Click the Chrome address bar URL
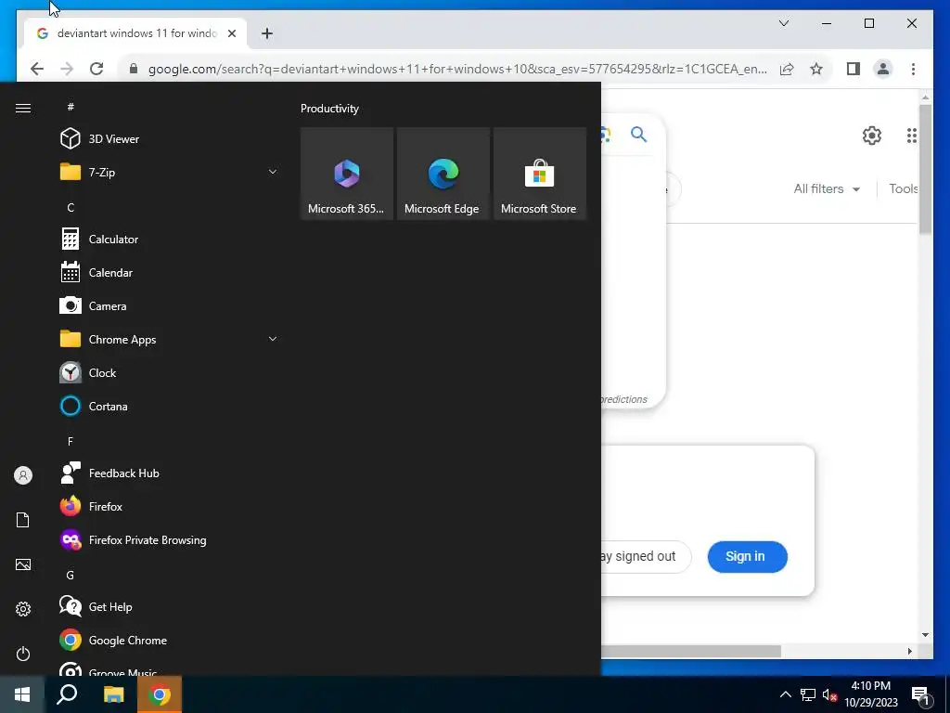This screenshot has width=950, height=713. click(x=457, y=69)
